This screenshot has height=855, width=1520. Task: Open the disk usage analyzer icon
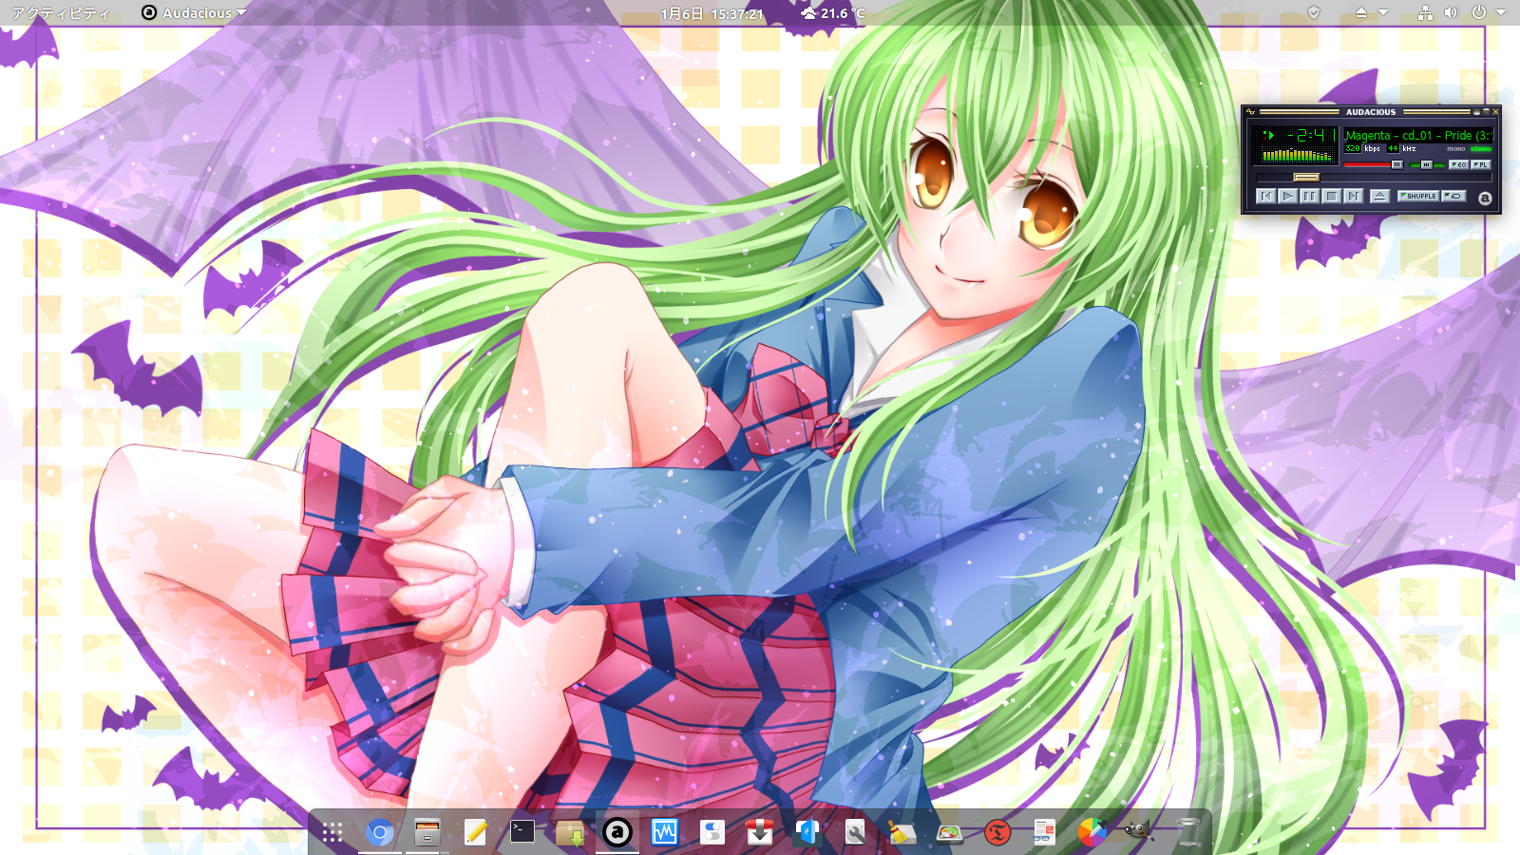(949, 833)
